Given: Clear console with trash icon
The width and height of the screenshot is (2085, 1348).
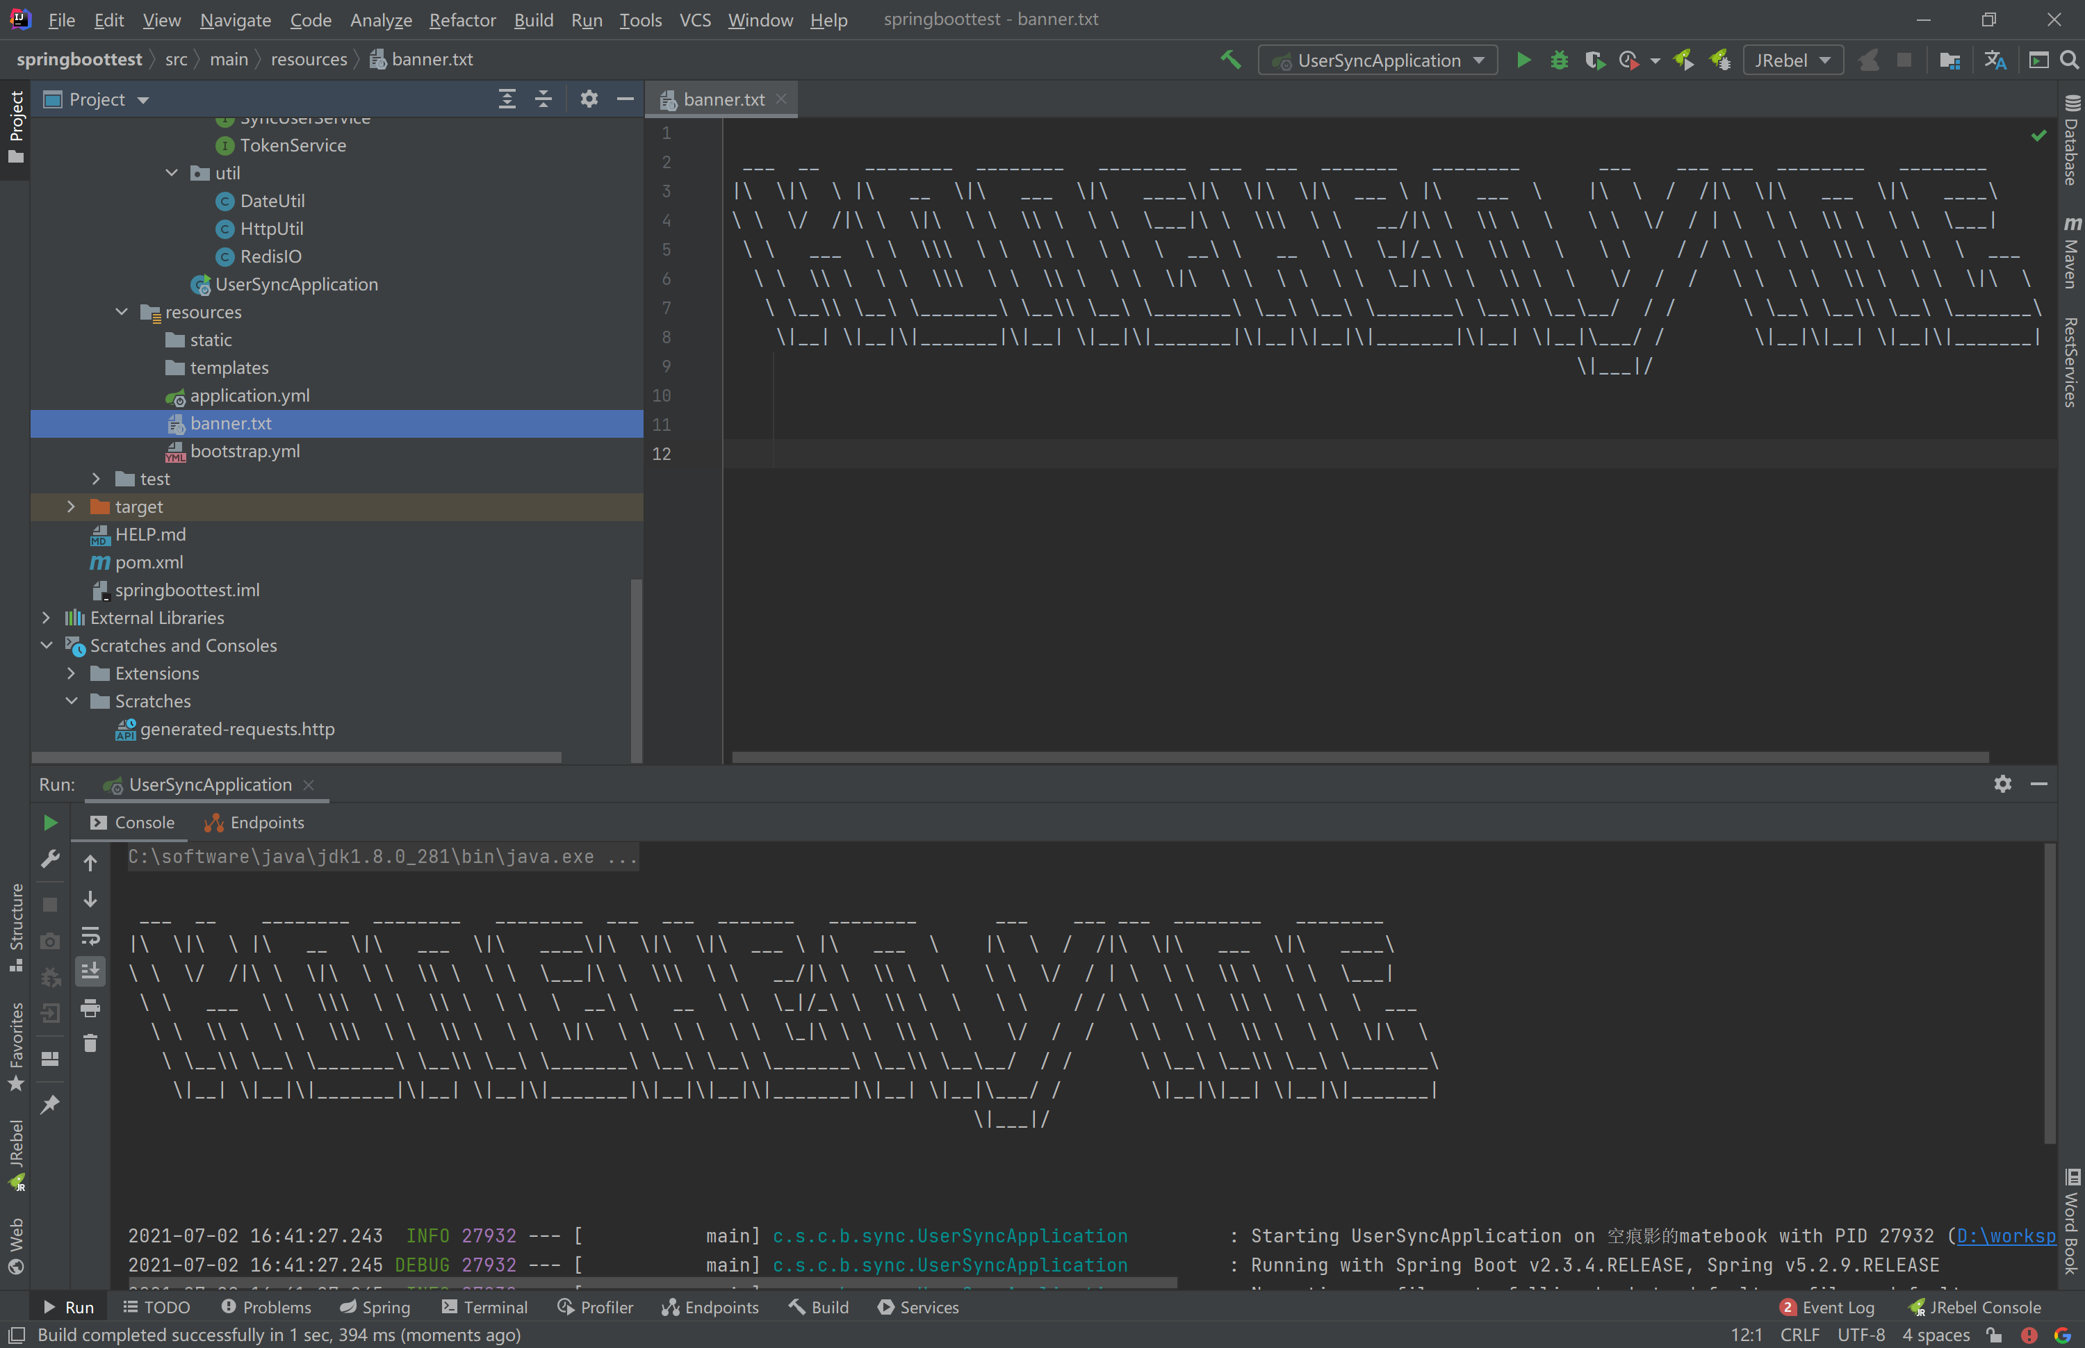Looking at the screenshot, I should point(90,1044).
